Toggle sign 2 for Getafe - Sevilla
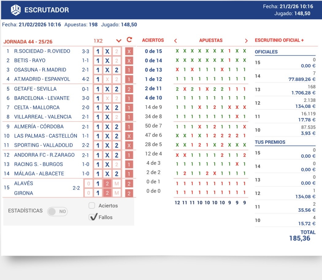This screenshot has height=280, width=322. 117,89
